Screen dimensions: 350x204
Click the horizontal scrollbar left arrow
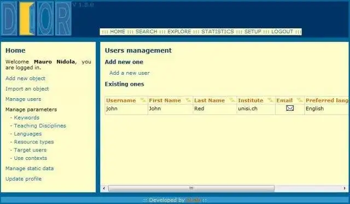click(x=104, y=188)
